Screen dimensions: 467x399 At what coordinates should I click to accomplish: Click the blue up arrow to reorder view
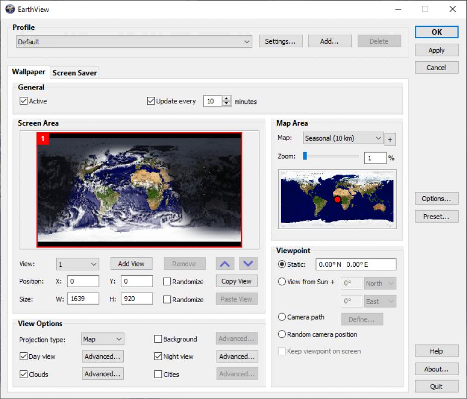(224, 263)
